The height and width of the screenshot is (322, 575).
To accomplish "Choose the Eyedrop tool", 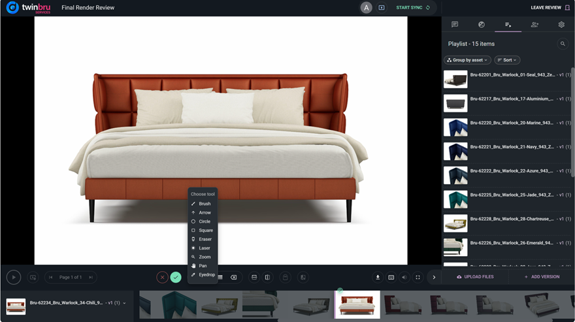I will [x=203, y=275].
